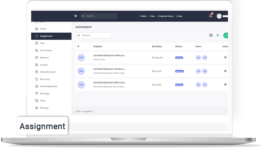Viewport: 265px width, 149px height.
Task: Click the user profile avatar
Action: [x=219, y=16]
